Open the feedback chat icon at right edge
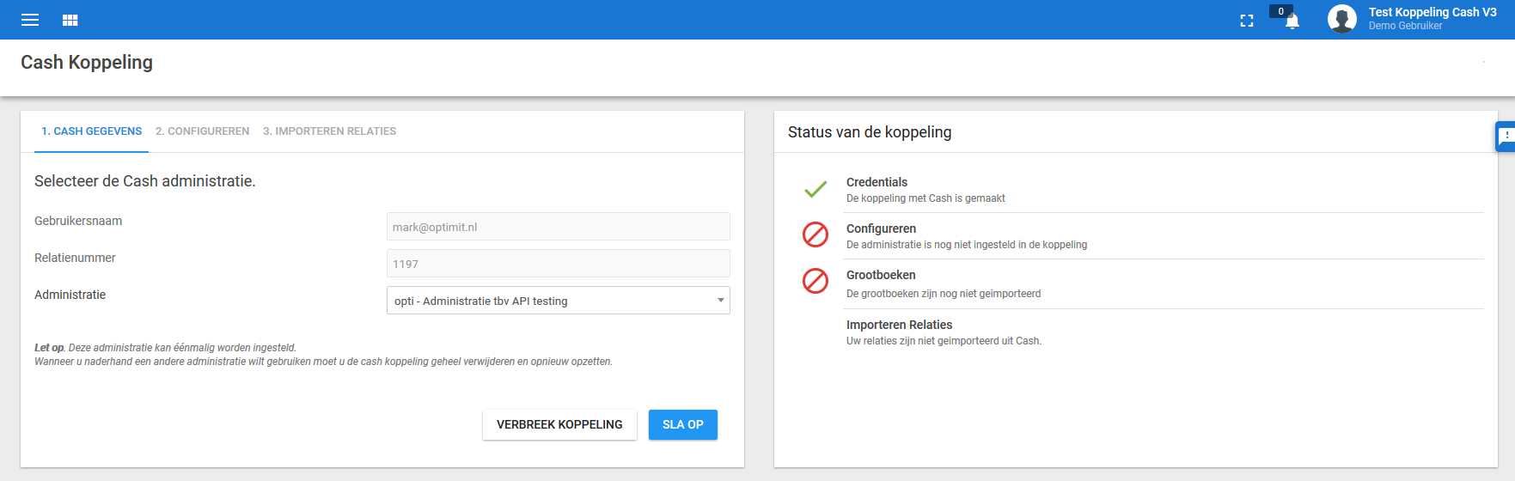 (1506, 137)
